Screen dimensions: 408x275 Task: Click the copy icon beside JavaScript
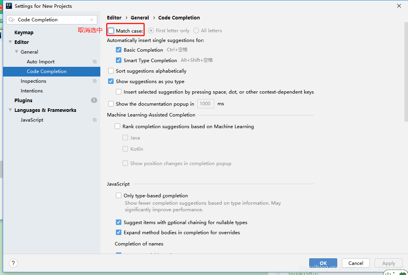point(95,120)
